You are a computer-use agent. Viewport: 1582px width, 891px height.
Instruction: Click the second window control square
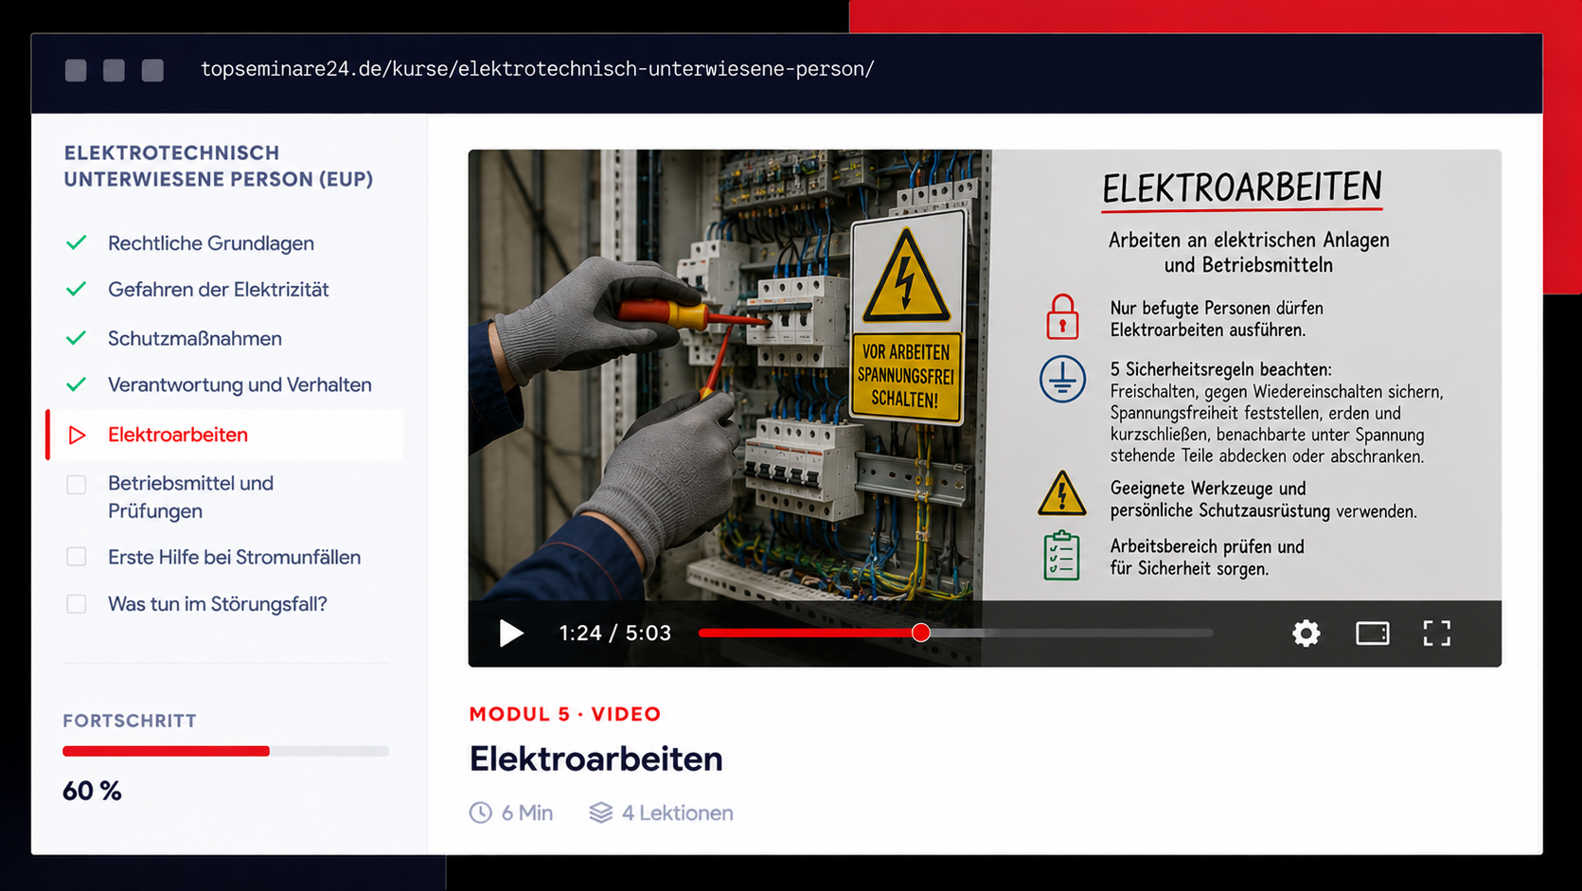(x=114, y=70)
